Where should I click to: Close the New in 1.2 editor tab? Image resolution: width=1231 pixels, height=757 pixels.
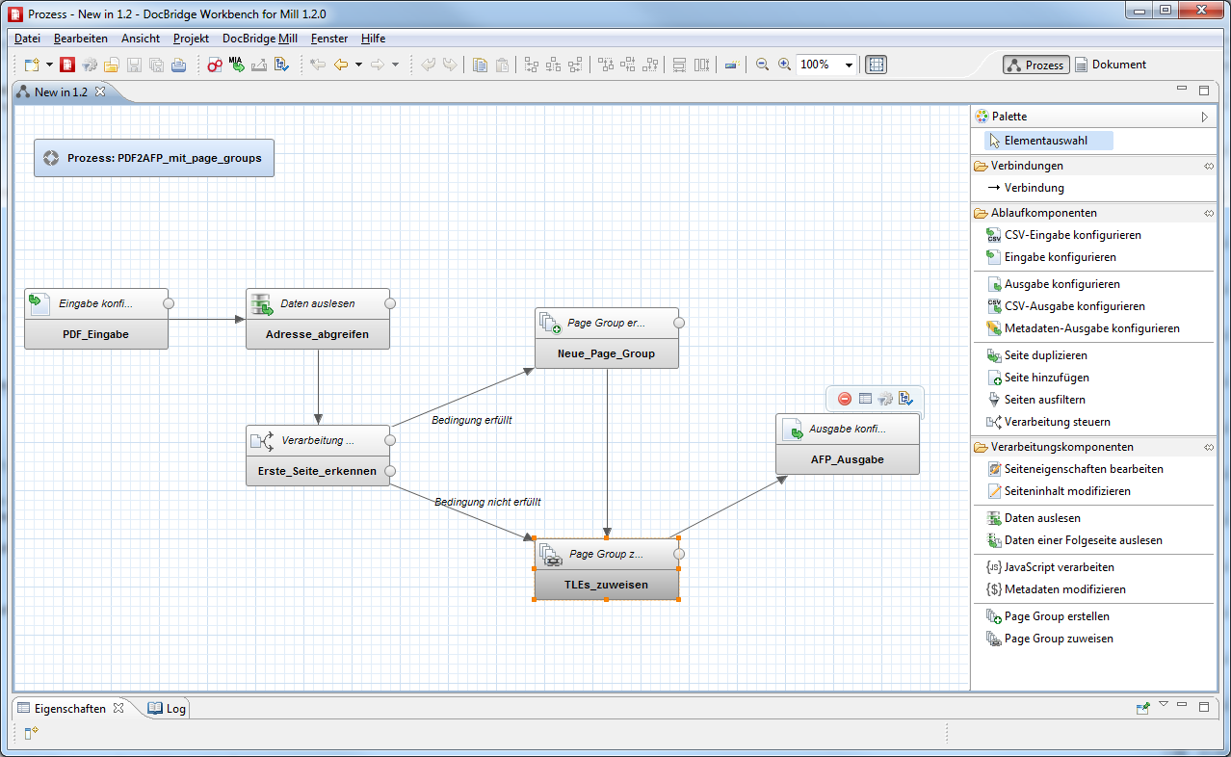coord(100,91)
